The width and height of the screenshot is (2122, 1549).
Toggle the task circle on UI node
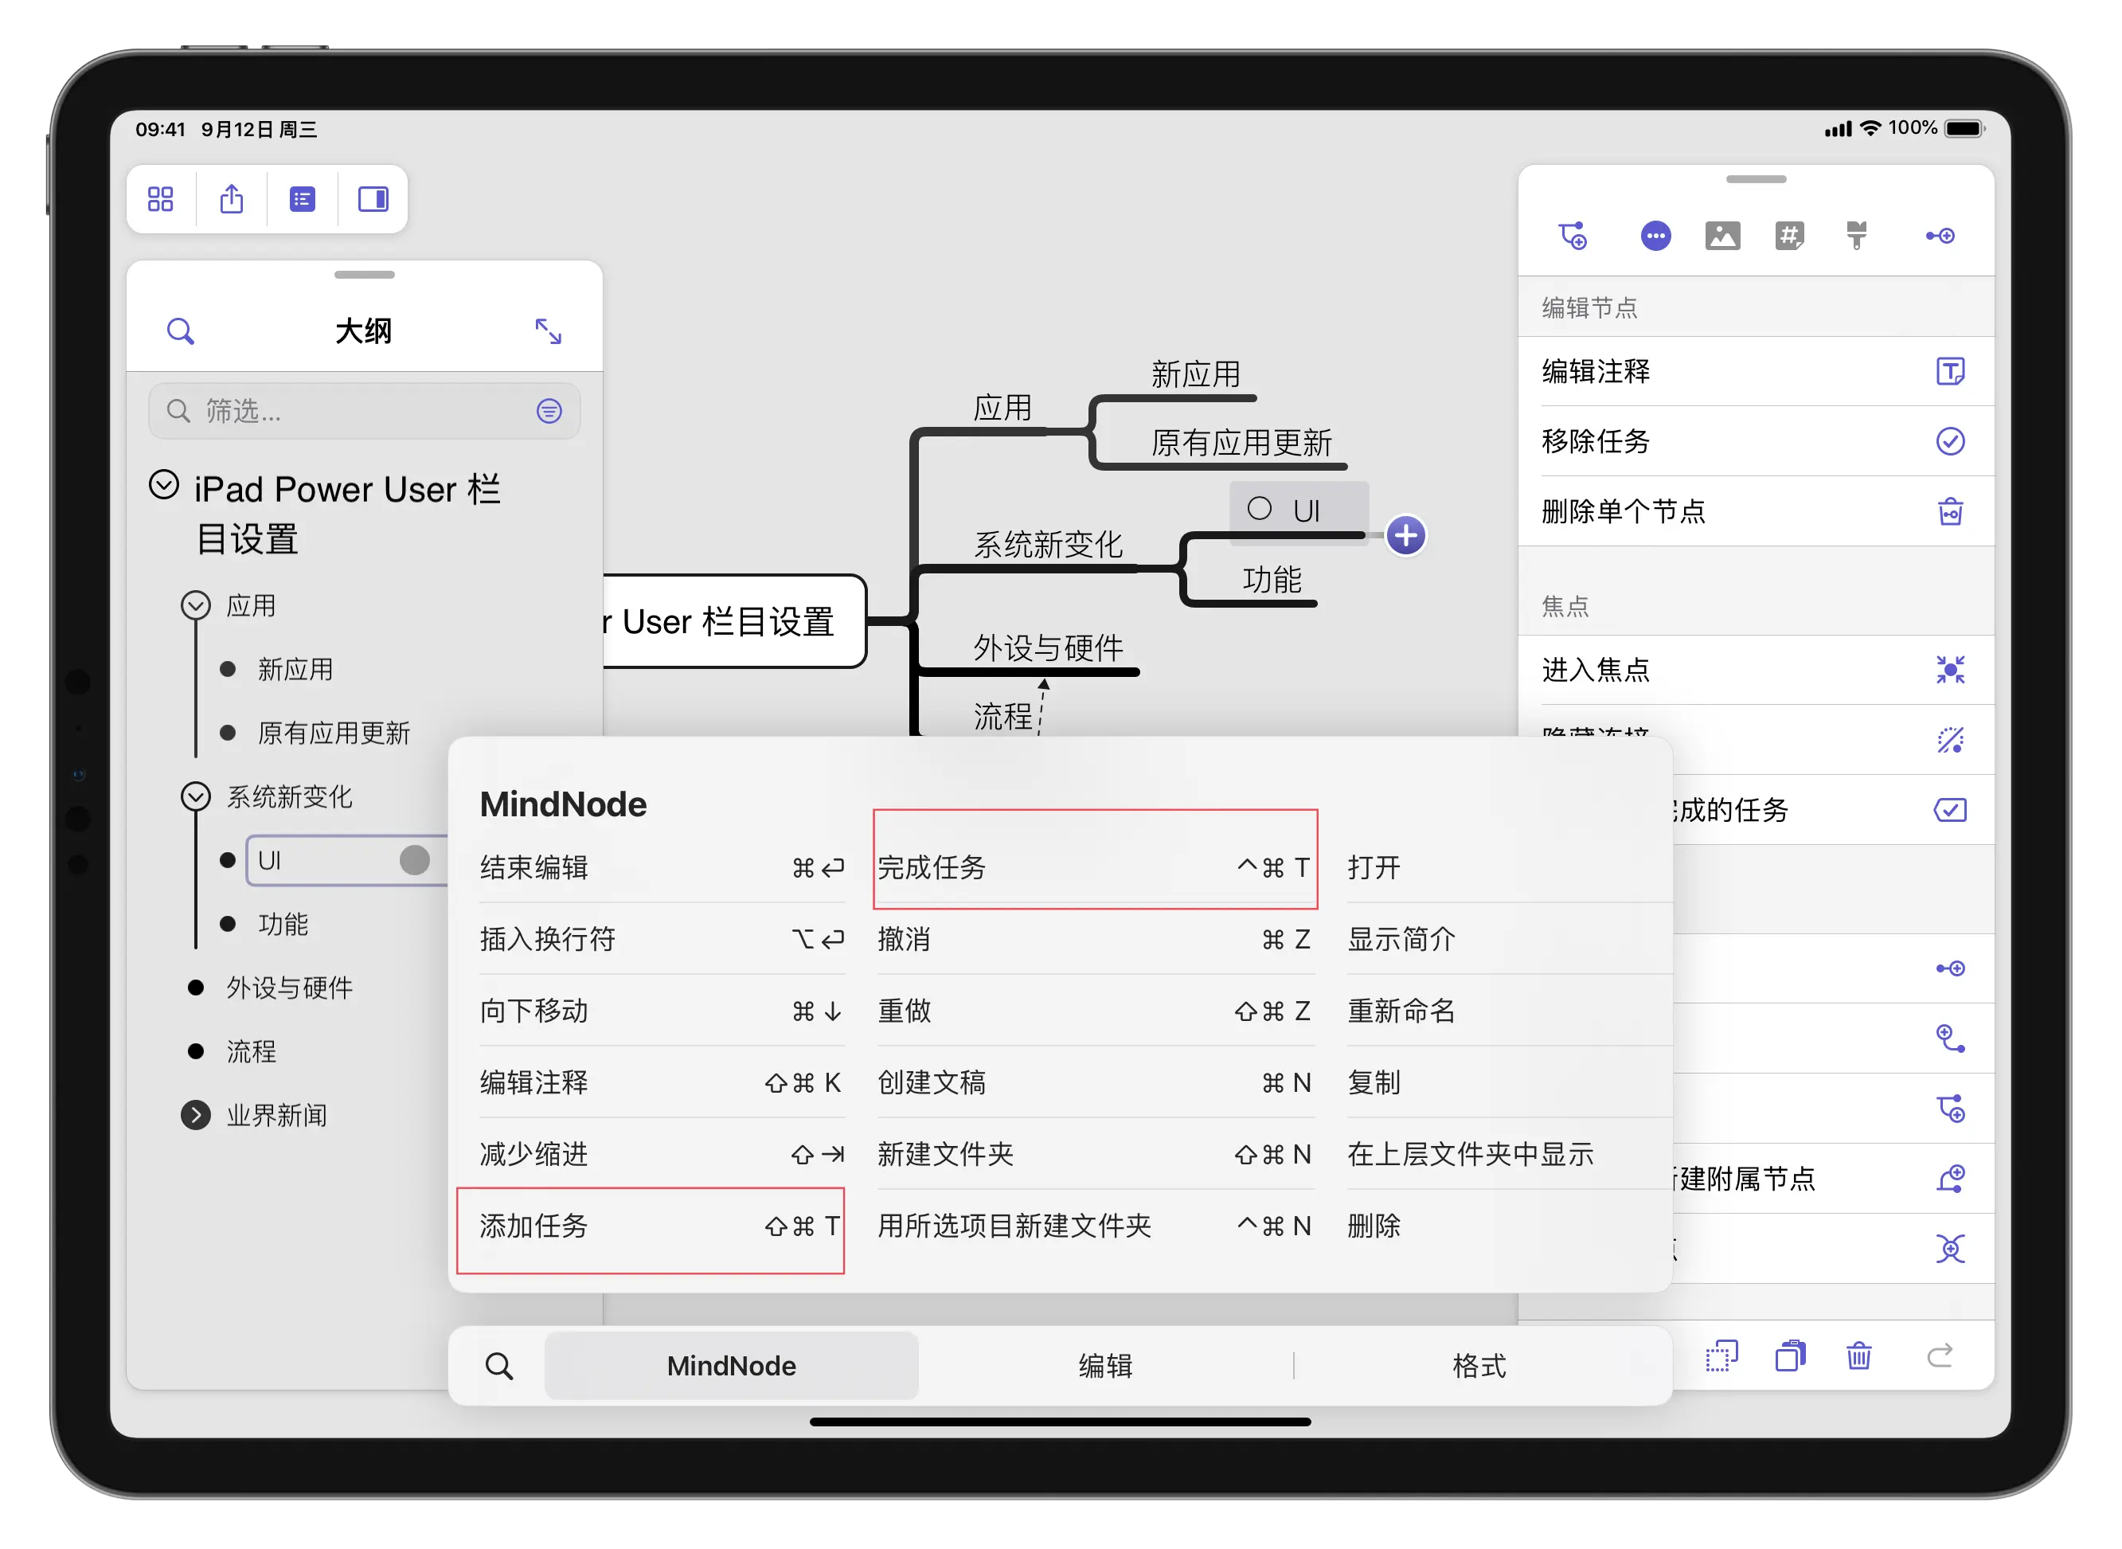pos(1260,509)
